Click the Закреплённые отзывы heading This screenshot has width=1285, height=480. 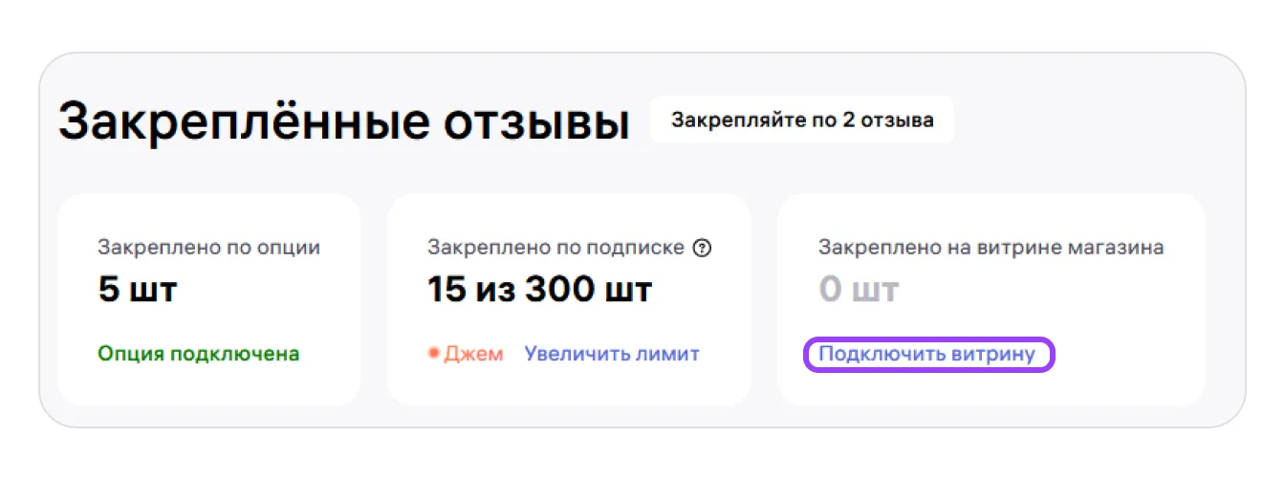344,124
